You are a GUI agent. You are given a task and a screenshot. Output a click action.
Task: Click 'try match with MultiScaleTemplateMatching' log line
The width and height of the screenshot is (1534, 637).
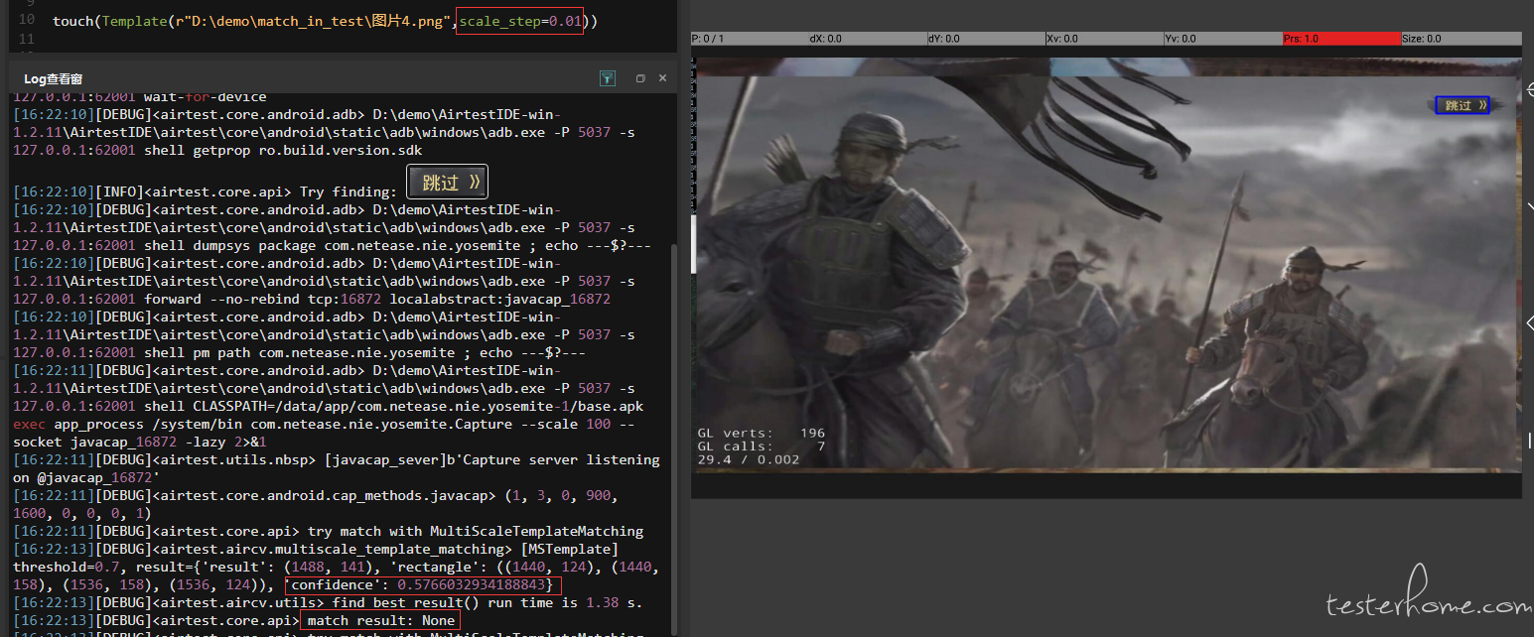[476, 532]
